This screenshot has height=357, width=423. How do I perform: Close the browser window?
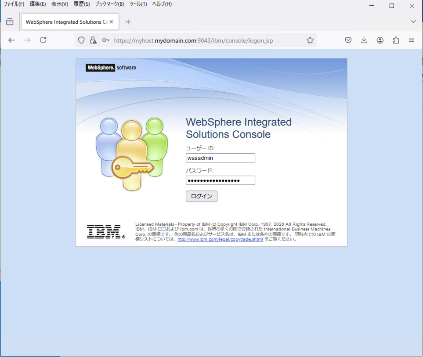[x=412, y=6]
